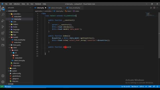Open the Accounts menu
Screen dimensions: 160x90
(3, 76)
